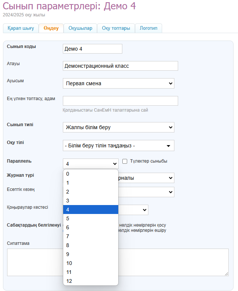Select the Өңдеу tab
Image resolution: width=238 pixels, height=291 pixels.
point(51,29)
